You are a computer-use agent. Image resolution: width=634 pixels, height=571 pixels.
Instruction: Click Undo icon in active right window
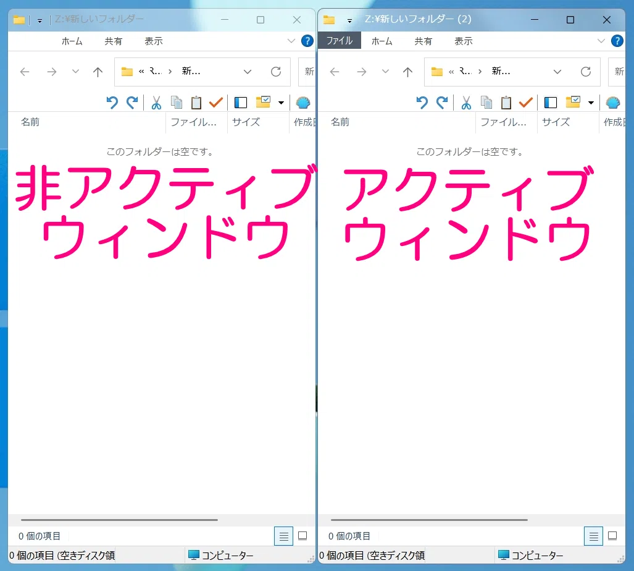[x=422, y=103]
